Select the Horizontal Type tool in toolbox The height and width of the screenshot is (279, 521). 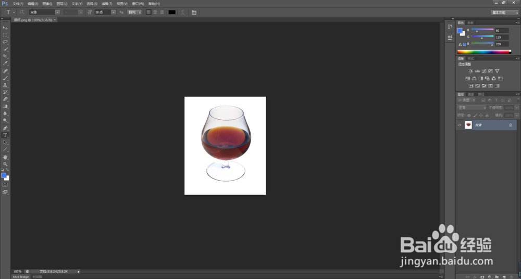pyautogui.click(x=5, y=135)
